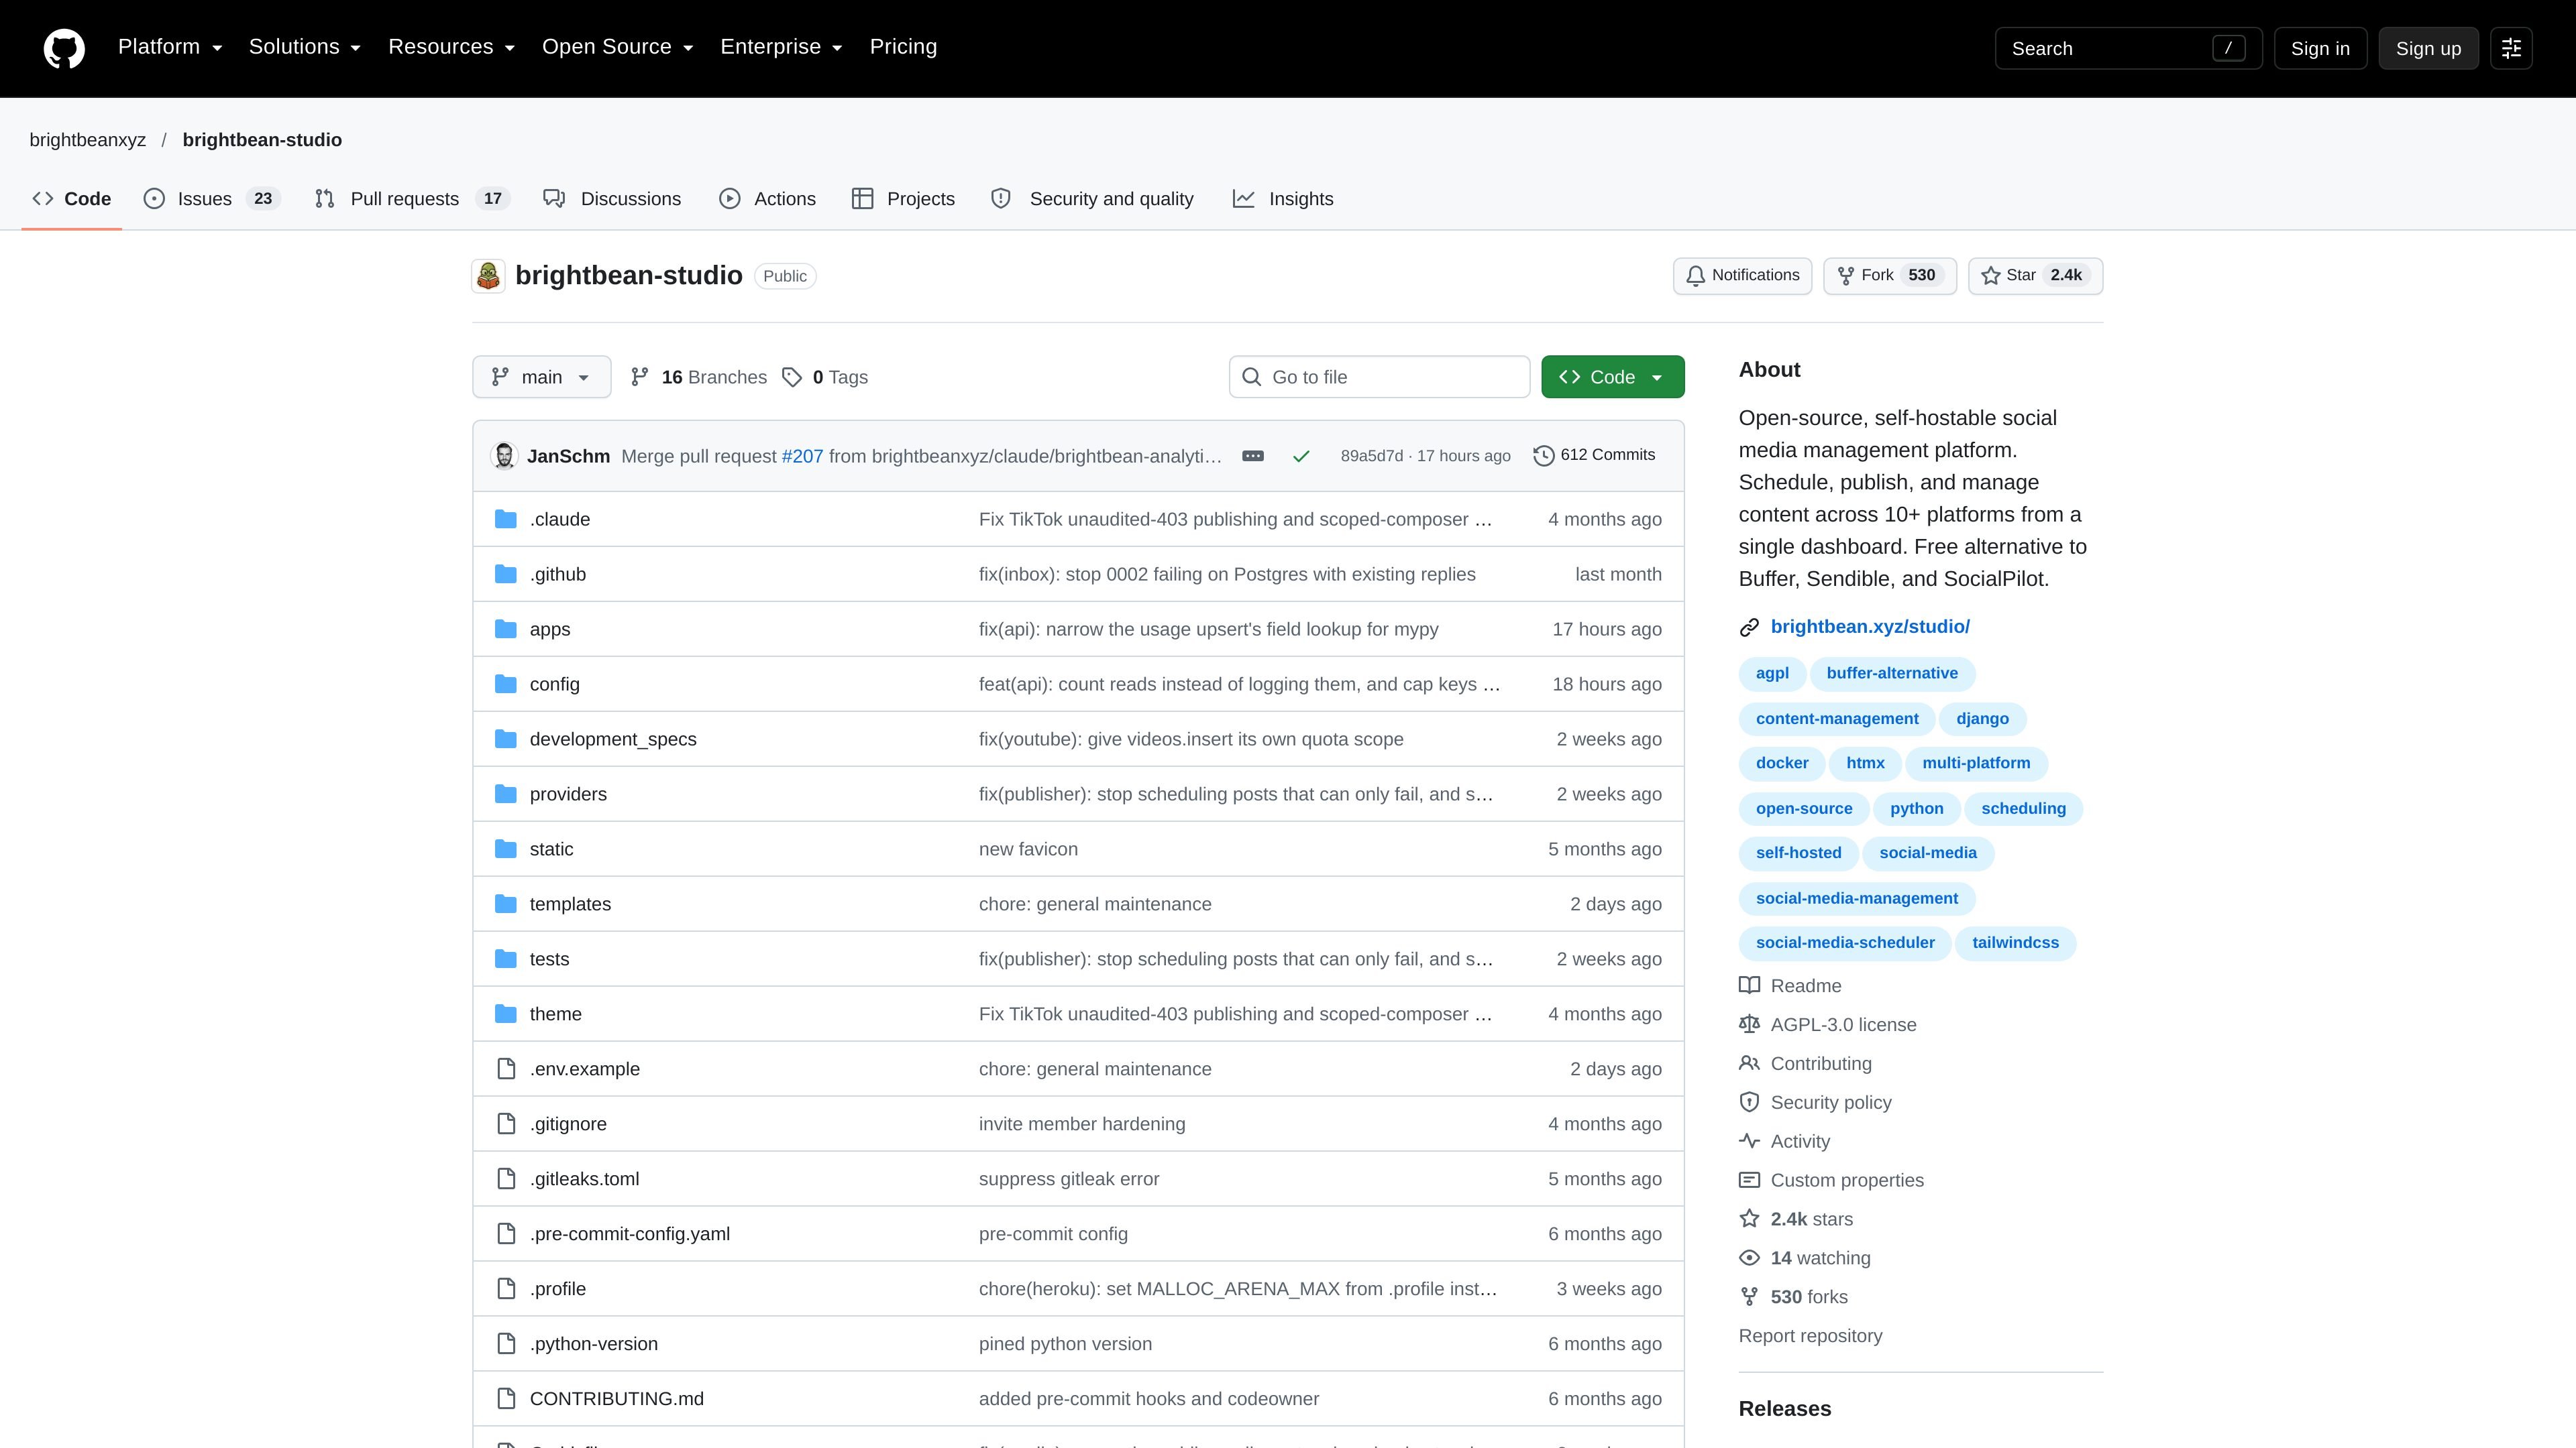
Task: Toggle Notifications for this repository
Action: click(x=1742, y=276)
